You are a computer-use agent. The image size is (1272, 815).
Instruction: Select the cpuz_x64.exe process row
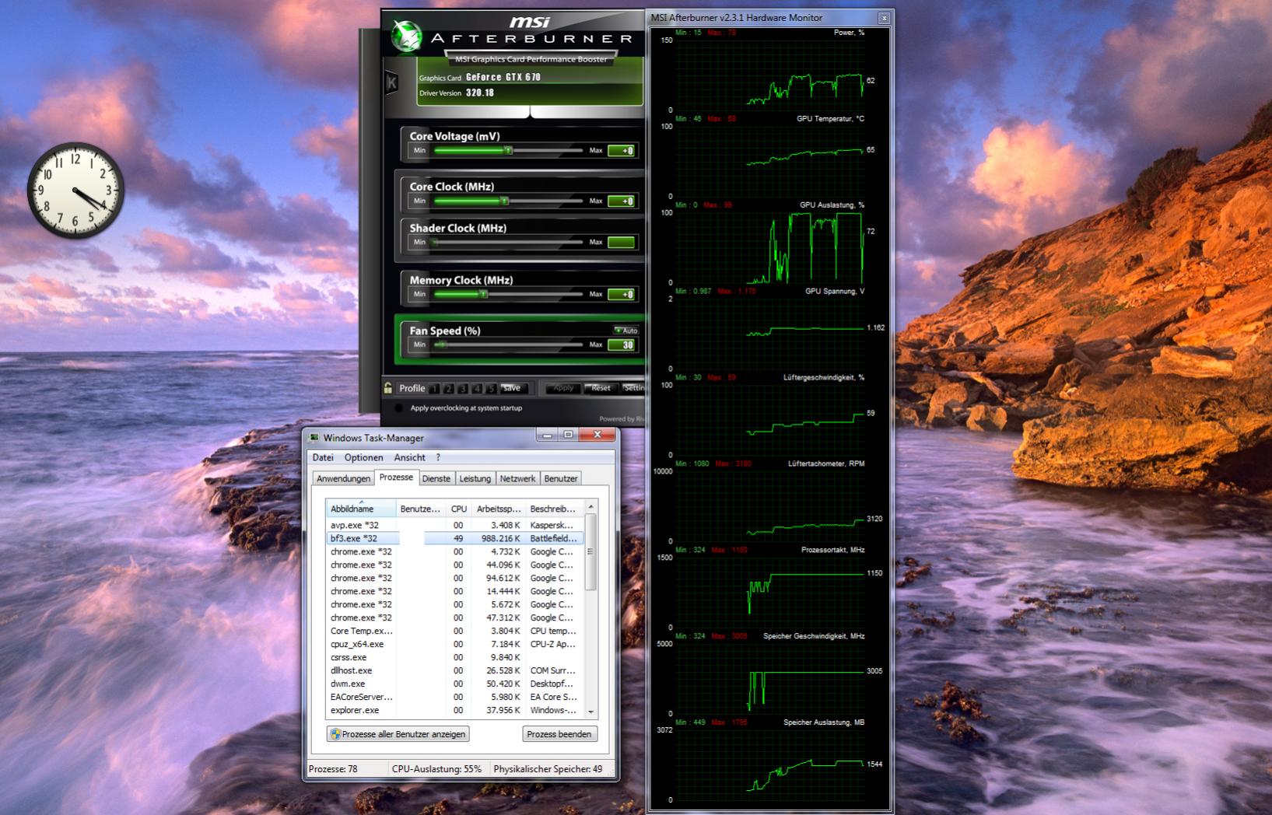tap(454, 644)
